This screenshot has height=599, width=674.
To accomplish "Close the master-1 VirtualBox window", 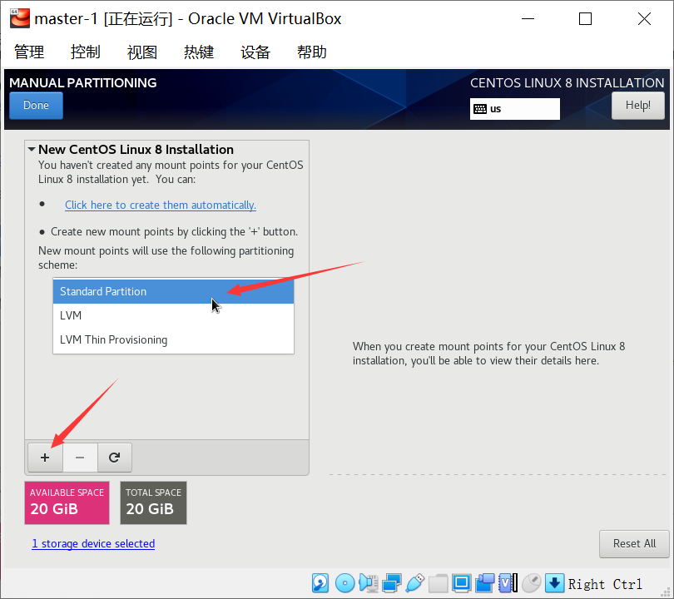I will point(644,19).
